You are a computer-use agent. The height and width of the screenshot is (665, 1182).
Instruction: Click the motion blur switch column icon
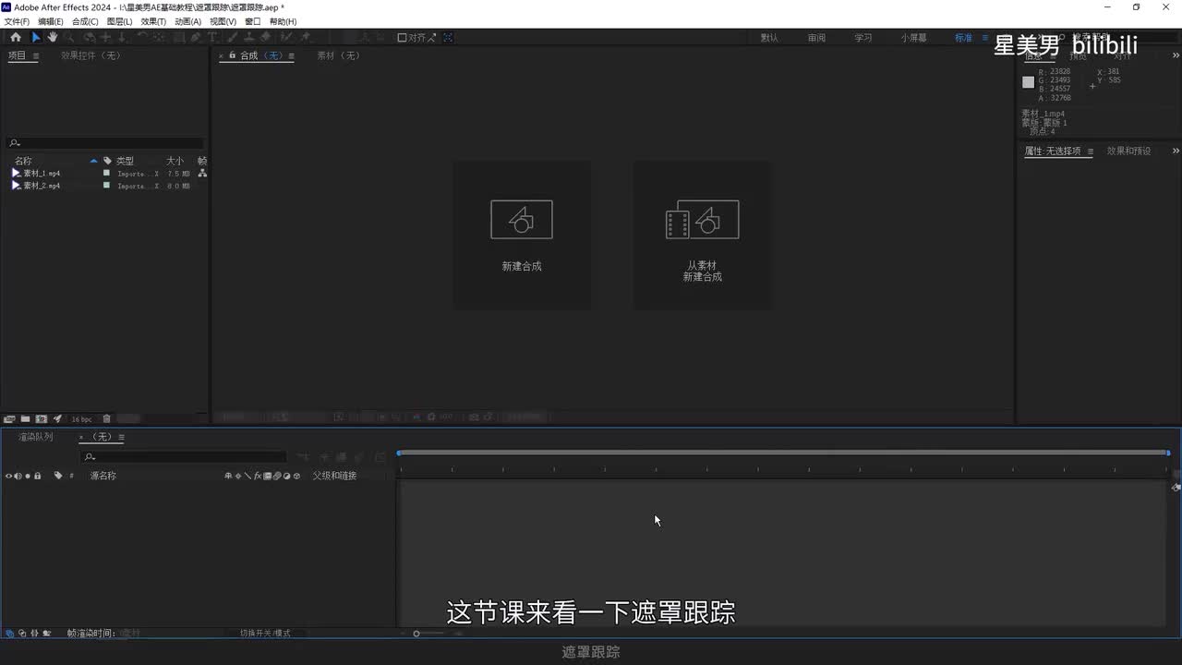pos(276,476)
